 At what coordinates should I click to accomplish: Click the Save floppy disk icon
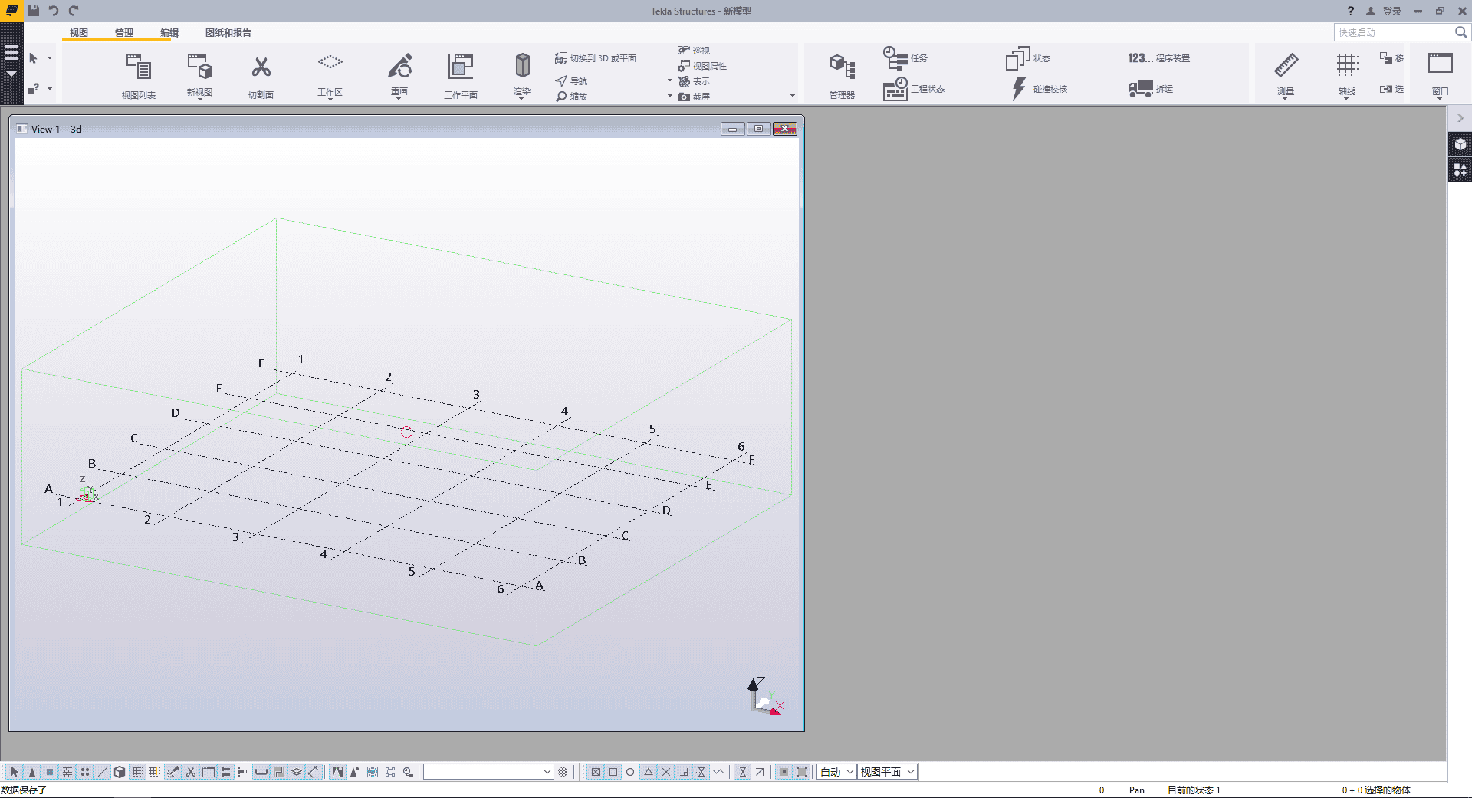[34, 11]
